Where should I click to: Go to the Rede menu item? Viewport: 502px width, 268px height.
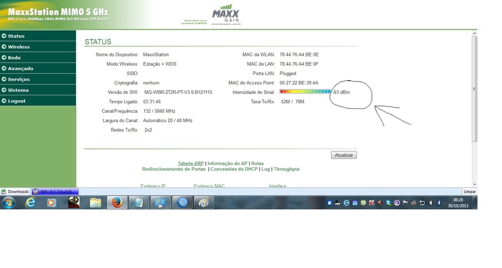38,58
